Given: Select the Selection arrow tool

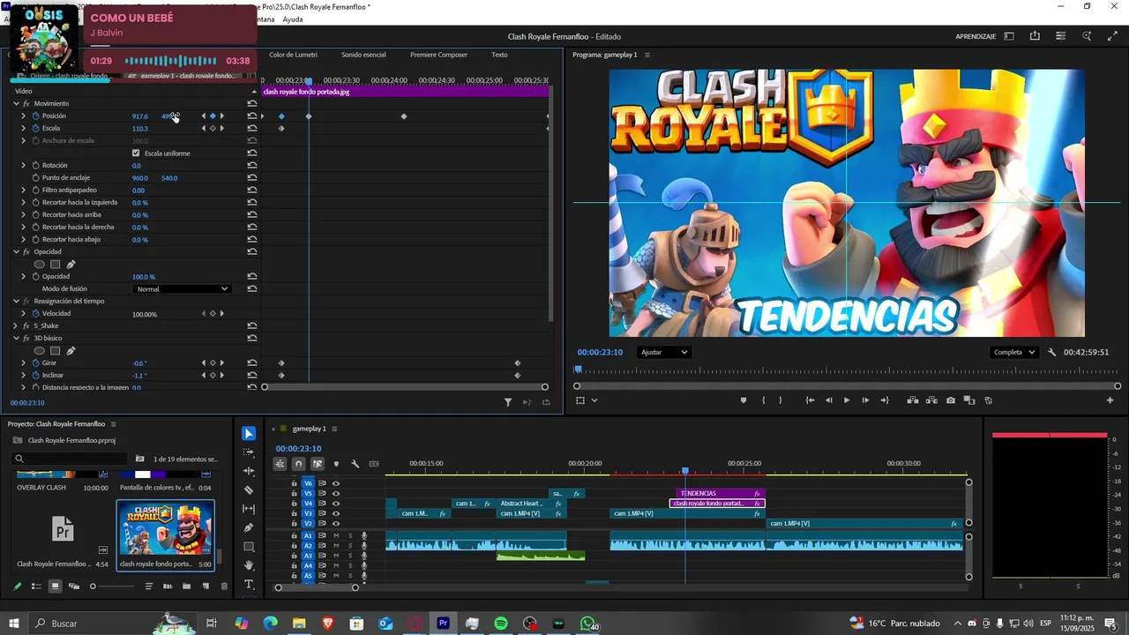Looking at the screenshot, I should [x=249, y=433].
